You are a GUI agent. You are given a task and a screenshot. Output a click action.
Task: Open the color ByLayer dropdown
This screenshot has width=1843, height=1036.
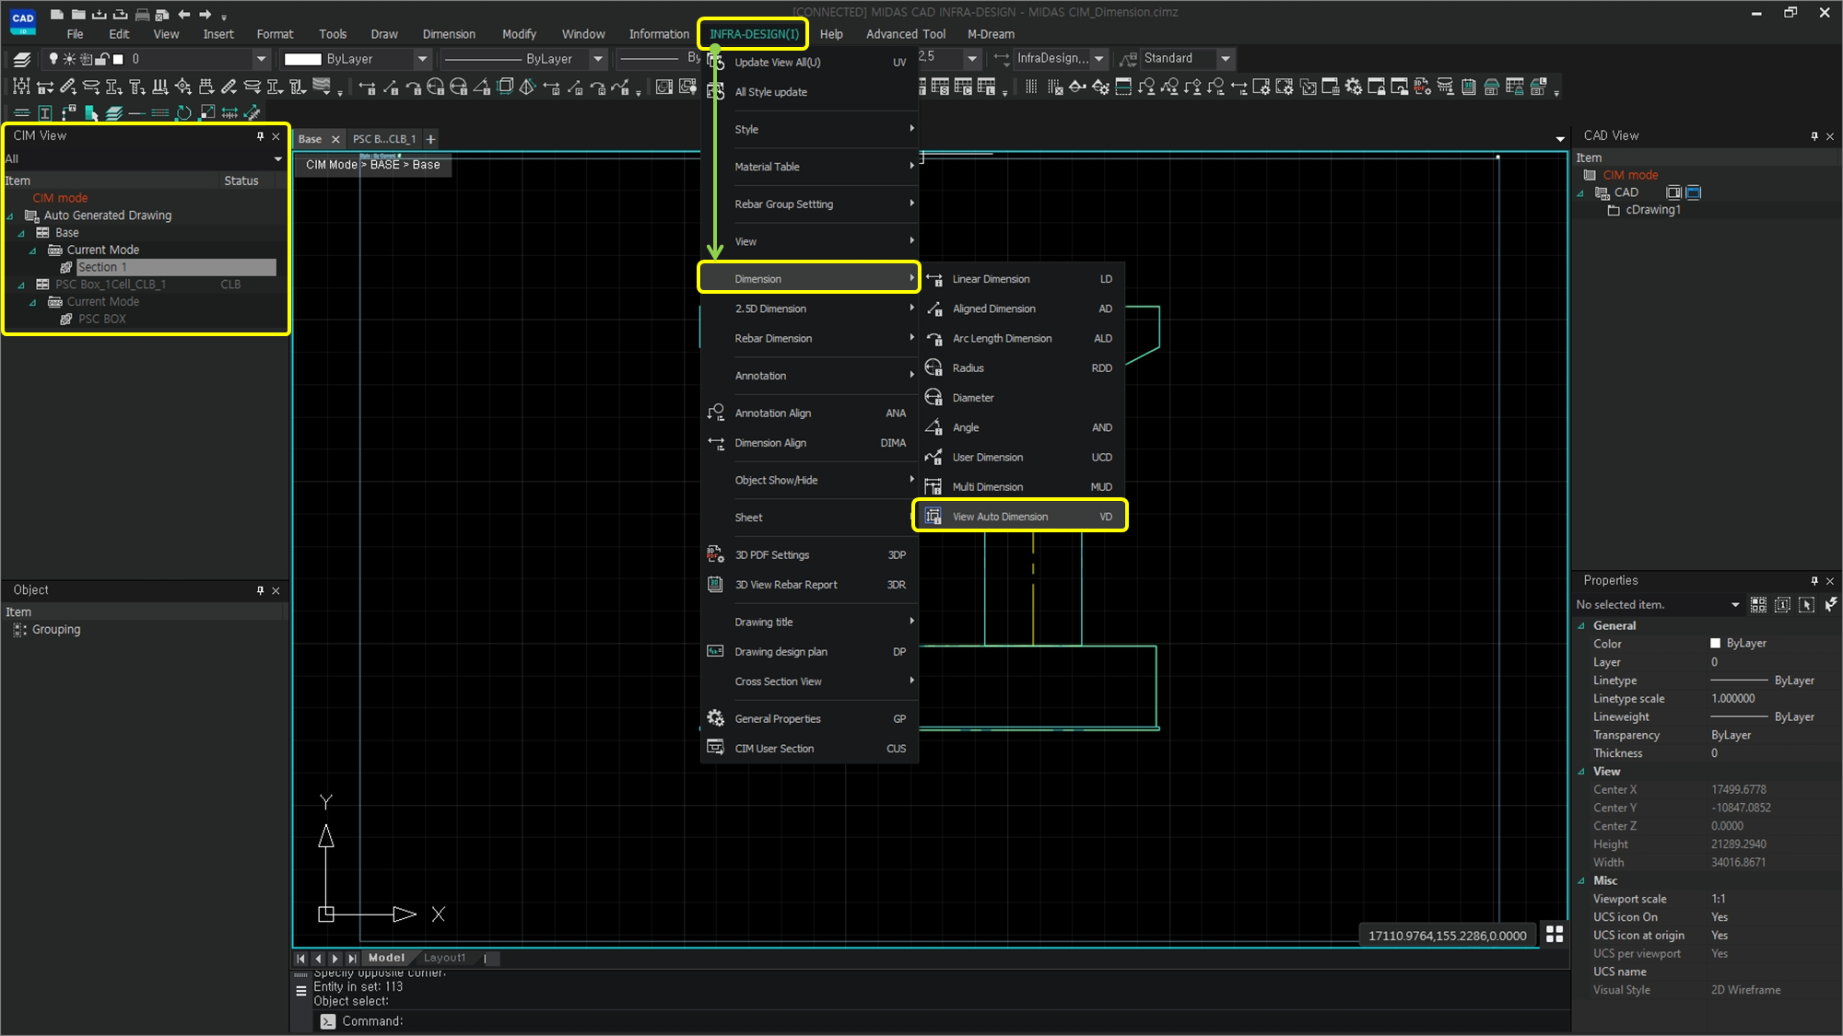tap(422, 59)
